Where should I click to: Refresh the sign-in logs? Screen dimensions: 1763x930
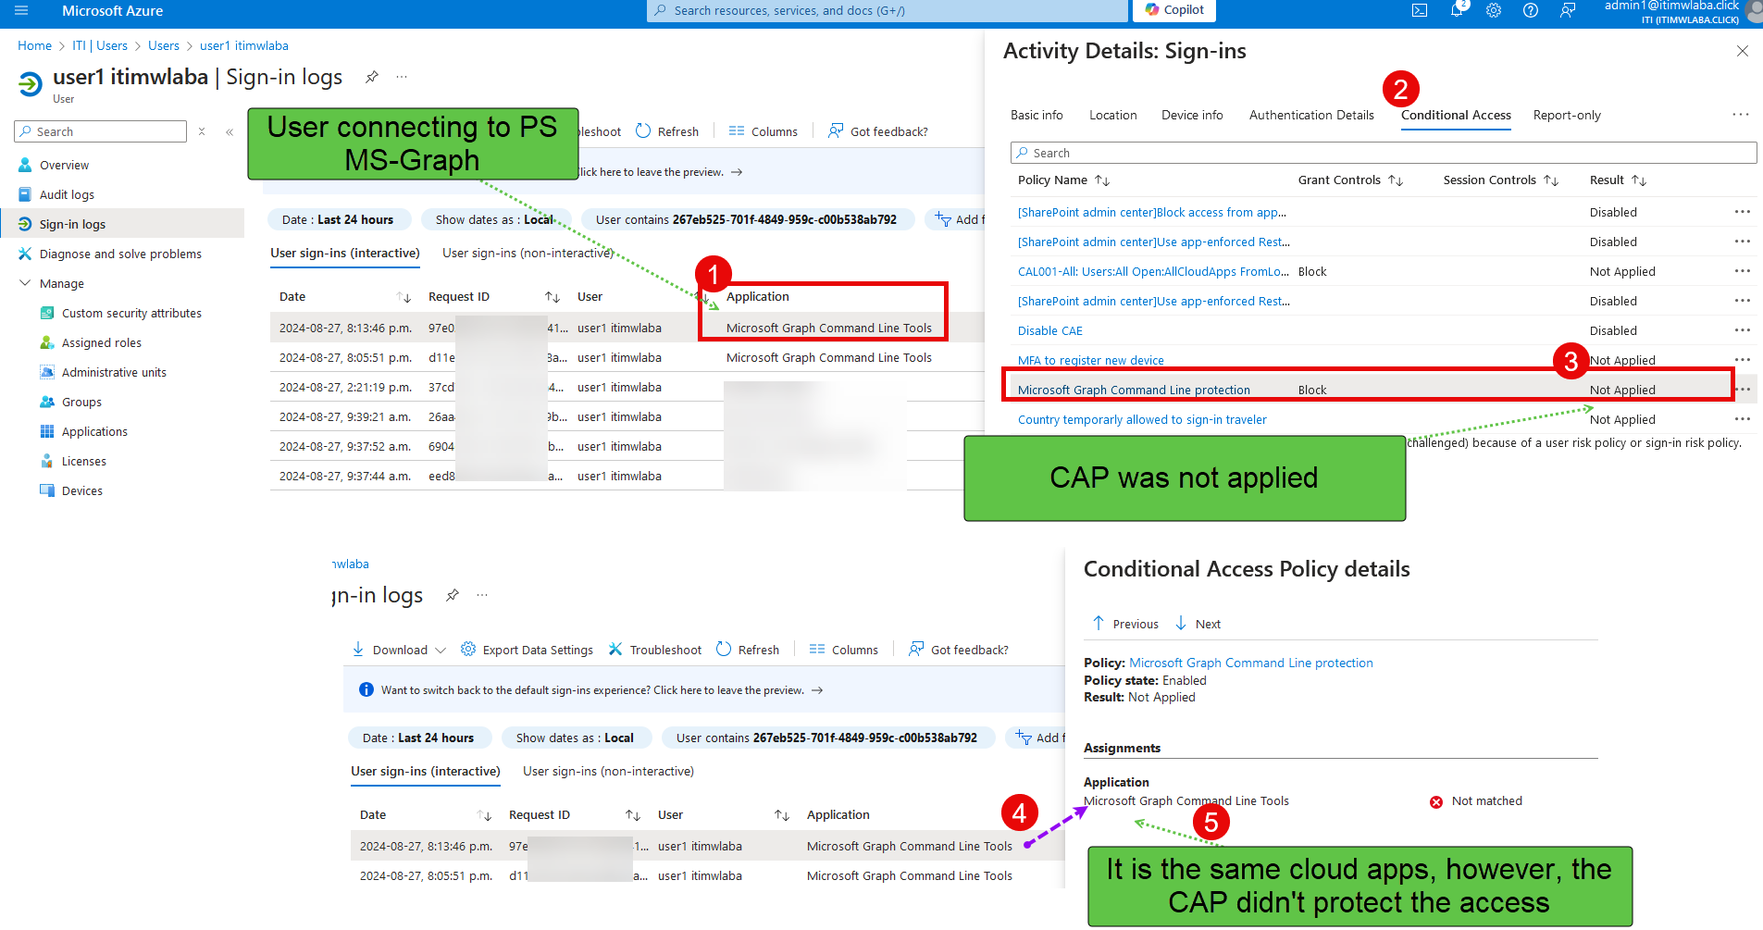click(x=667, y=130)
